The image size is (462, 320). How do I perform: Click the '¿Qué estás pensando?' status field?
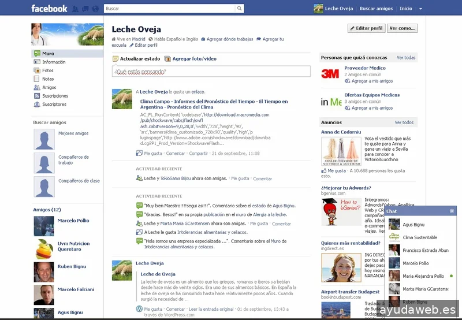tap(211, 72)
